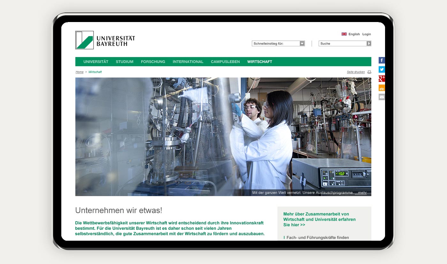Click '...mehr' in the banner caption

tap(361, 193)
